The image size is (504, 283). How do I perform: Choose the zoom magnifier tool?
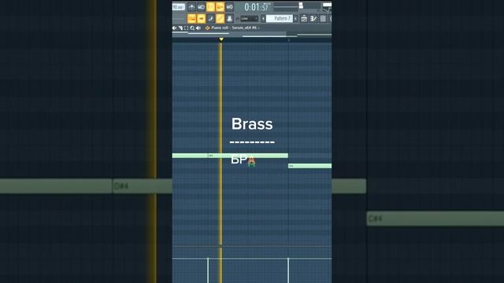(x=192, y=28)
